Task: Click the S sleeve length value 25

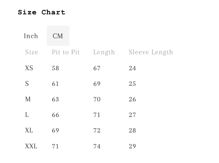Action: click(x=132, y=84)
